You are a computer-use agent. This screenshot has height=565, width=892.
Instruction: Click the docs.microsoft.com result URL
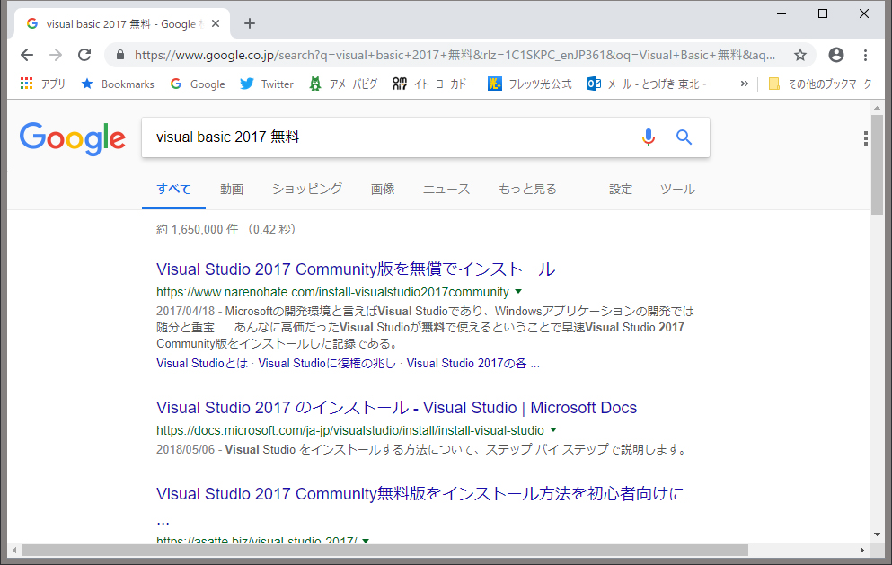click(x=350, y=430)
